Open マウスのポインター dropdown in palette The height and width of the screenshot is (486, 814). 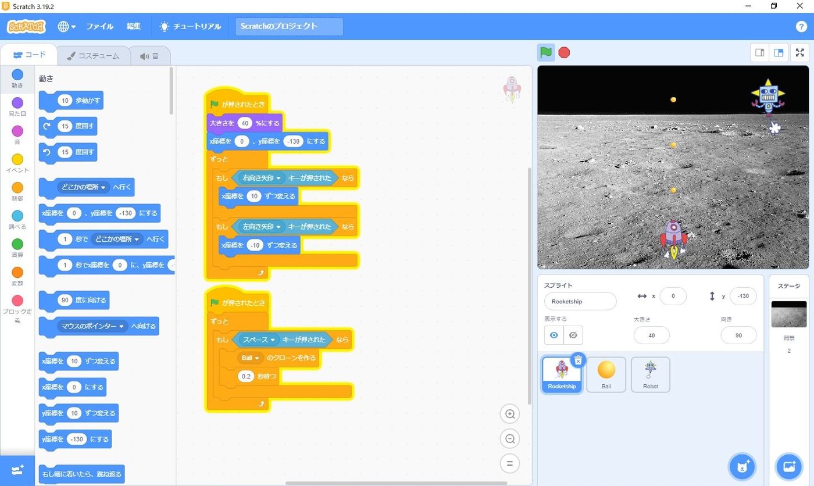pos(93,326)
